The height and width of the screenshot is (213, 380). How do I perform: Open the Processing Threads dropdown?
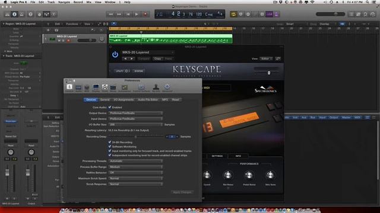[x=135, y=161]
